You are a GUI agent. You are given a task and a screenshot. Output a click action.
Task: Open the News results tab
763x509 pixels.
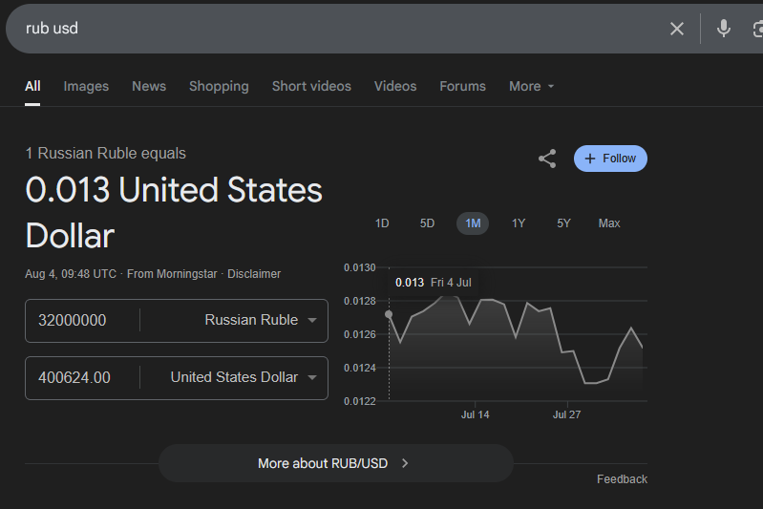(149, 86)
